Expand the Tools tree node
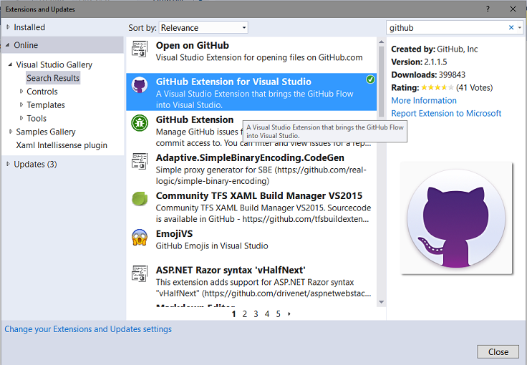This screenshot has width=527, height=365. [21, 118]
